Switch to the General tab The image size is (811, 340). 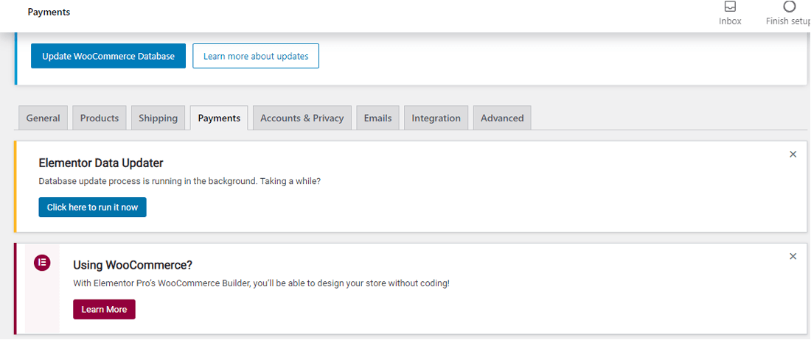point(43,118)
